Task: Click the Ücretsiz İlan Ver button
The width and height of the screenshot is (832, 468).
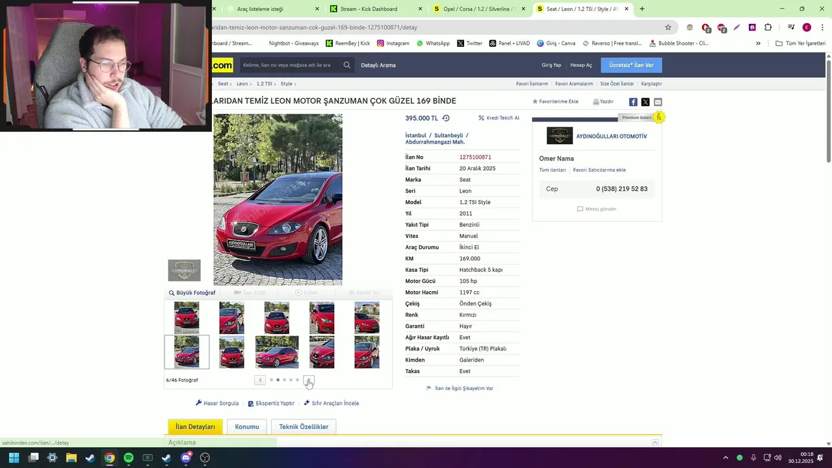Action: 631,65
